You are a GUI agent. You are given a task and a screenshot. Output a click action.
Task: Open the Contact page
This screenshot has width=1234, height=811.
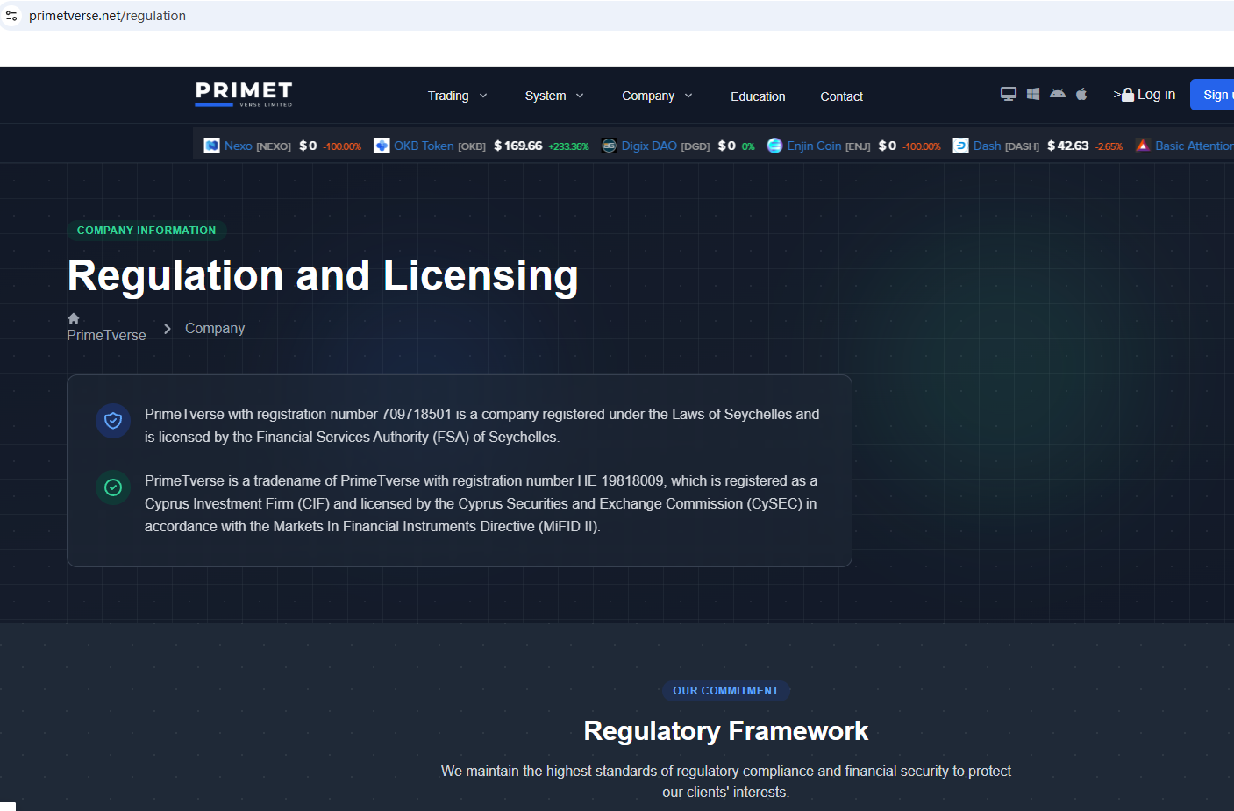[841, 96]
